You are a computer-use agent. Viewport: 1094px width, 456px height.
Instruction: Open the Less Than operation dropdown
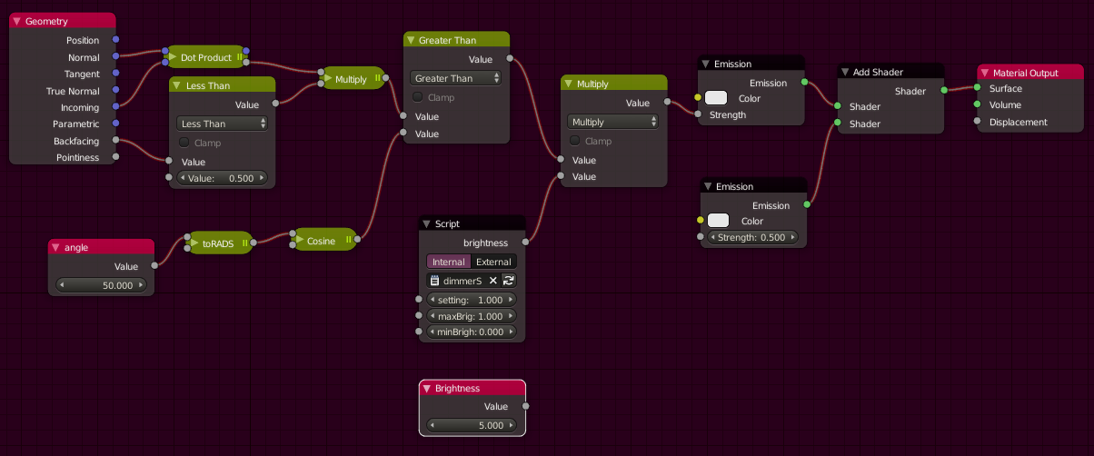(223, 124)
